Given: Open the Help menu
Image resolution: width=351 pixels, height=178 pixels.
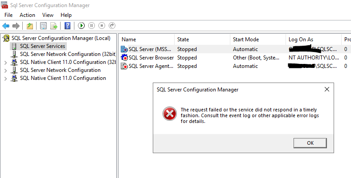Looking at the screenshot, I should [x=66, y=15].
